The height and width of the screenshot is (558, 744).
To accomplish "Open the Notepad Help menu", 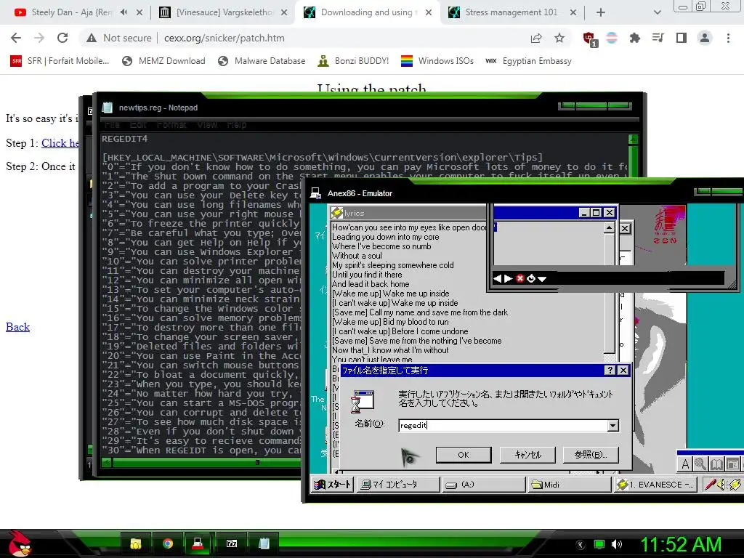I will coord(236,125).
